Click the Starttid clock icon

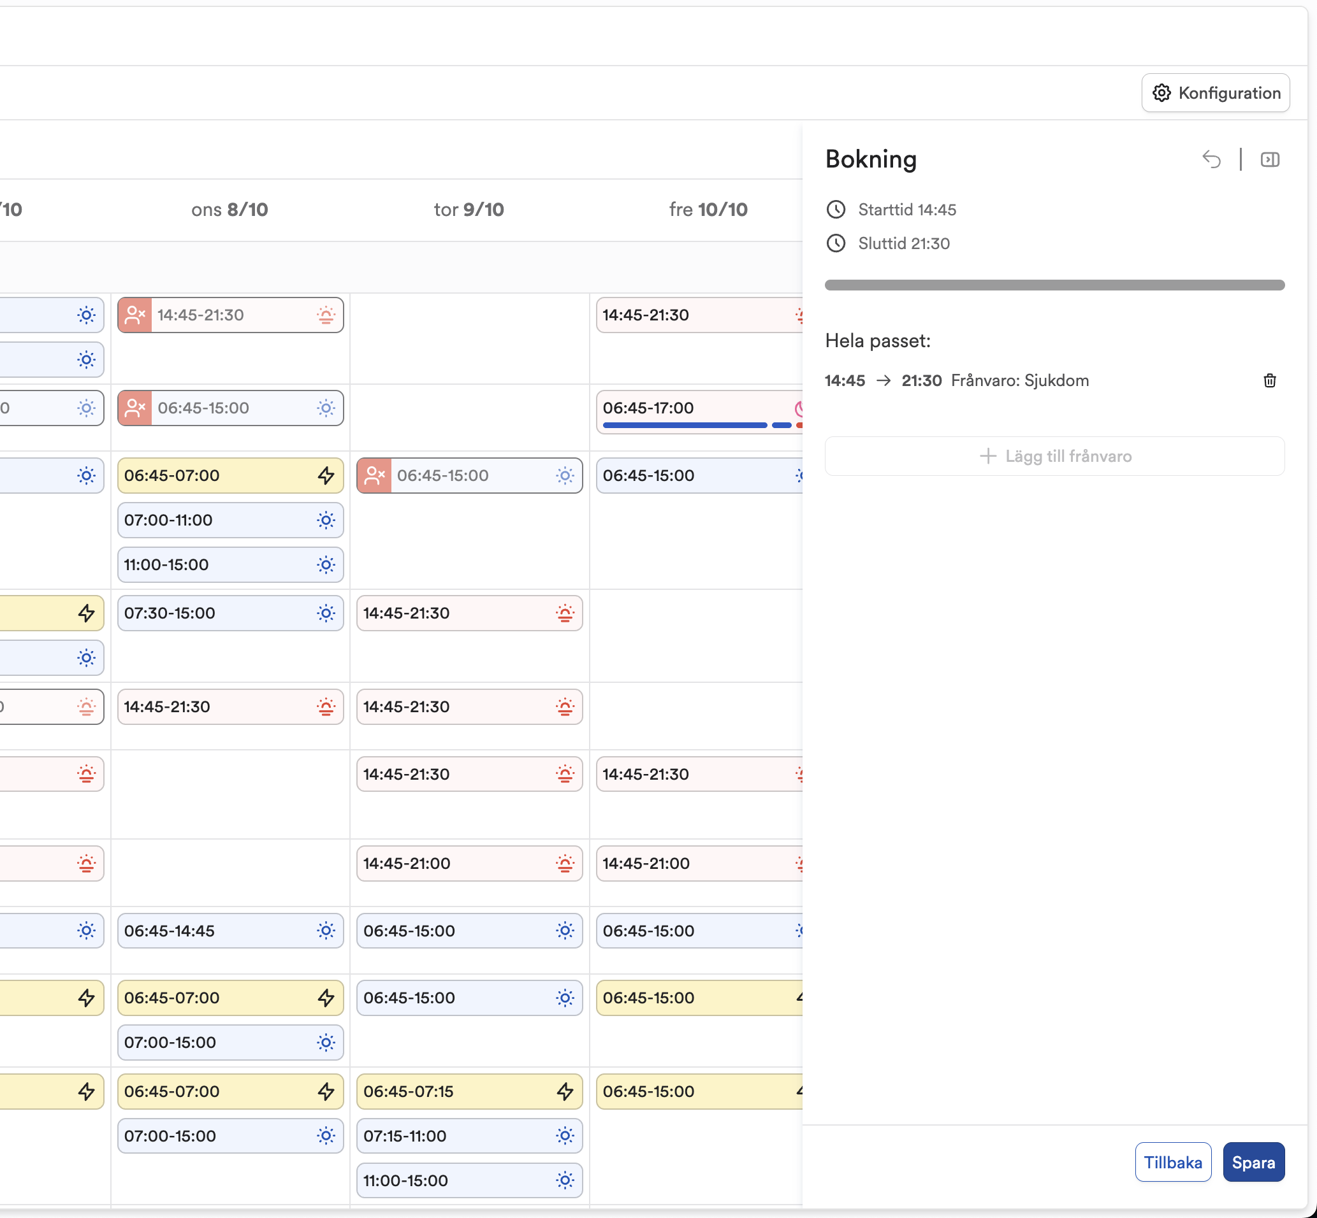836,210
